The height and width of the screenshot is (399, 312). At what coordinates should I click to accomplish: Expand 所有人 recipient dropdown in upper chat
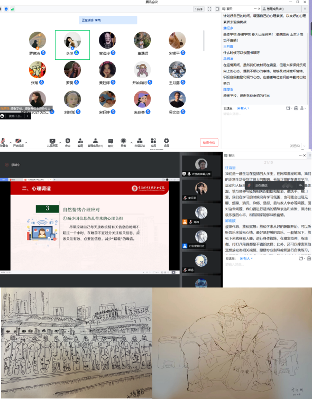(x=243, y=108)
